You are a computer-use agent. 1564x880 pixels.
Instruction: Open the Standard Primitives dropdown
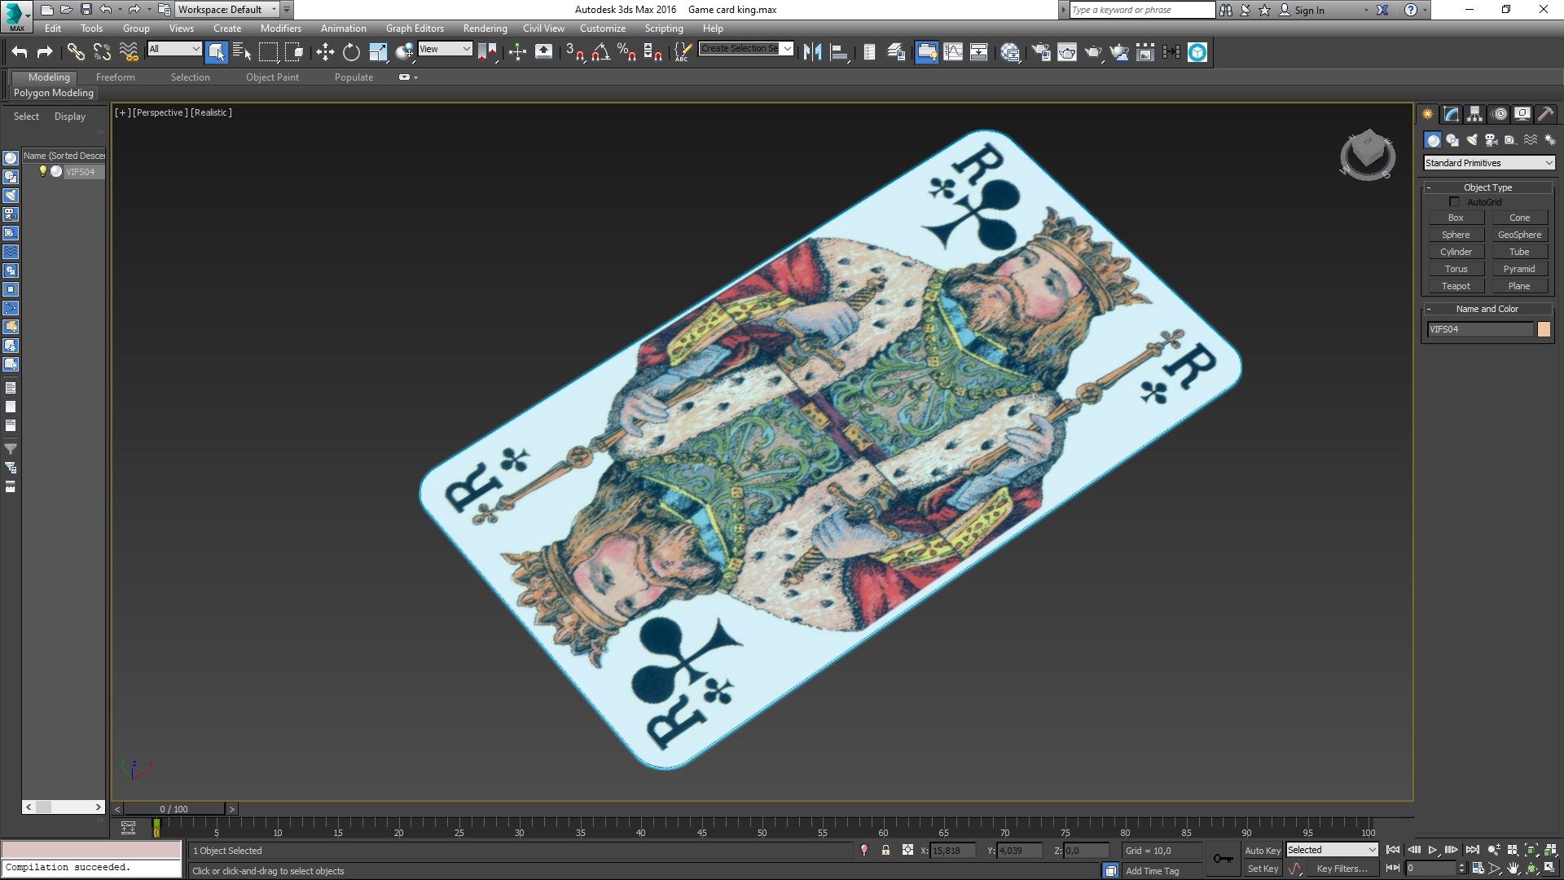coord(1489,163)
